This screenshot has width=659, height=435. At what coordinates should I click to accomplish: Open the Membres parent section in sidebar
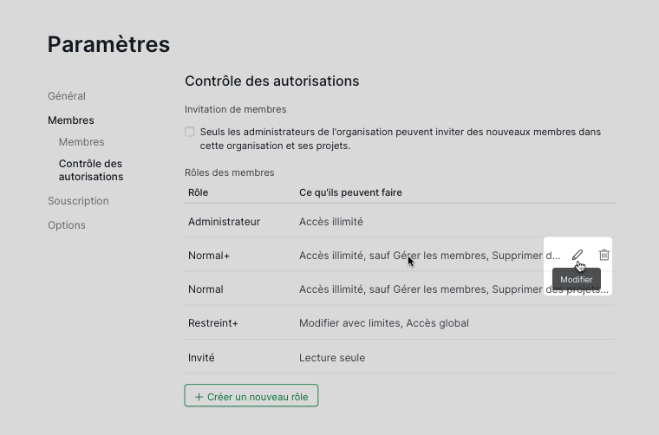click(x=71, y=120)
